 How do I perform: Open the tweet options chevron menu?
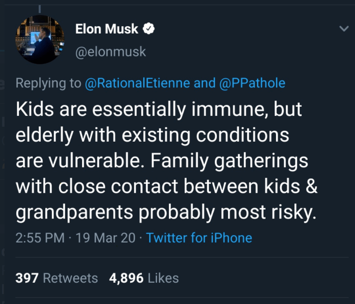[344, 29]
